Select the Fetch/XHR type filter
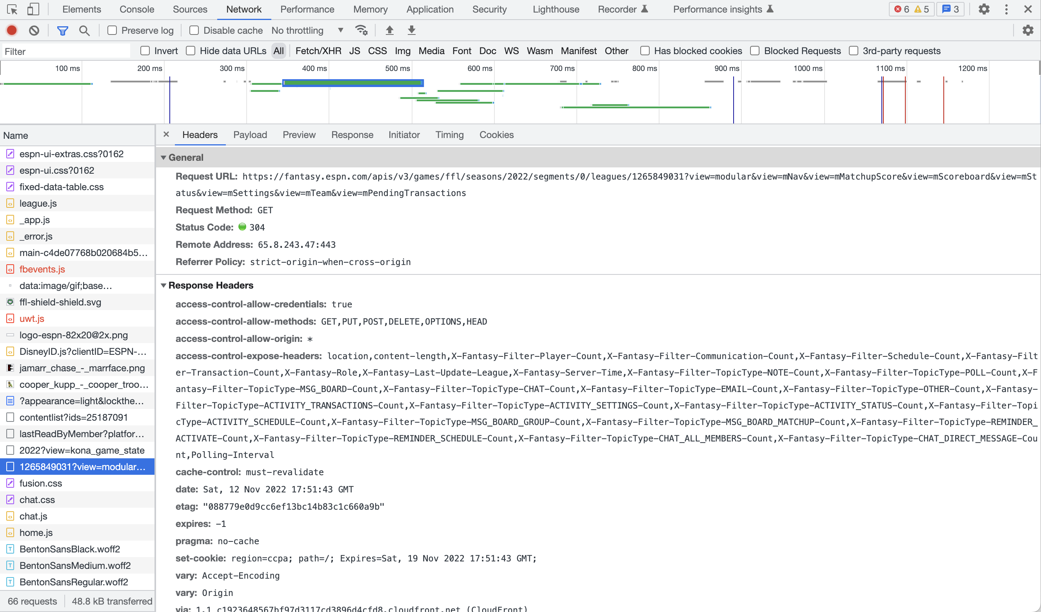Viewport: 1041px width, 612px height. 318,51
